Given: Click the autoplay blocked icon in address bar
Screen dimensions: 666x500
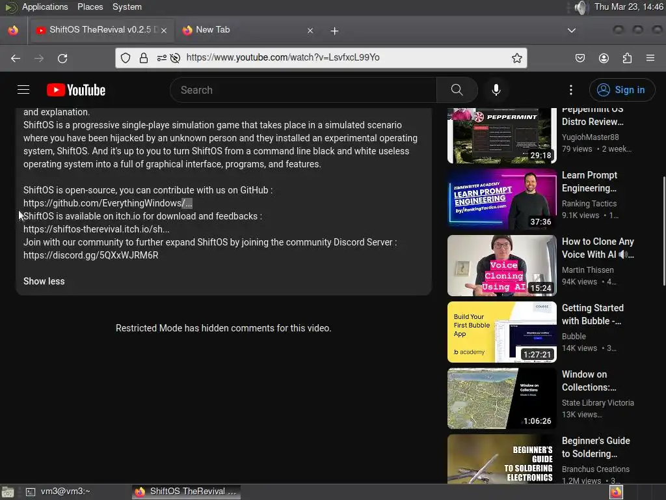Looking at the screenshot, I should (x=175, y=58).
